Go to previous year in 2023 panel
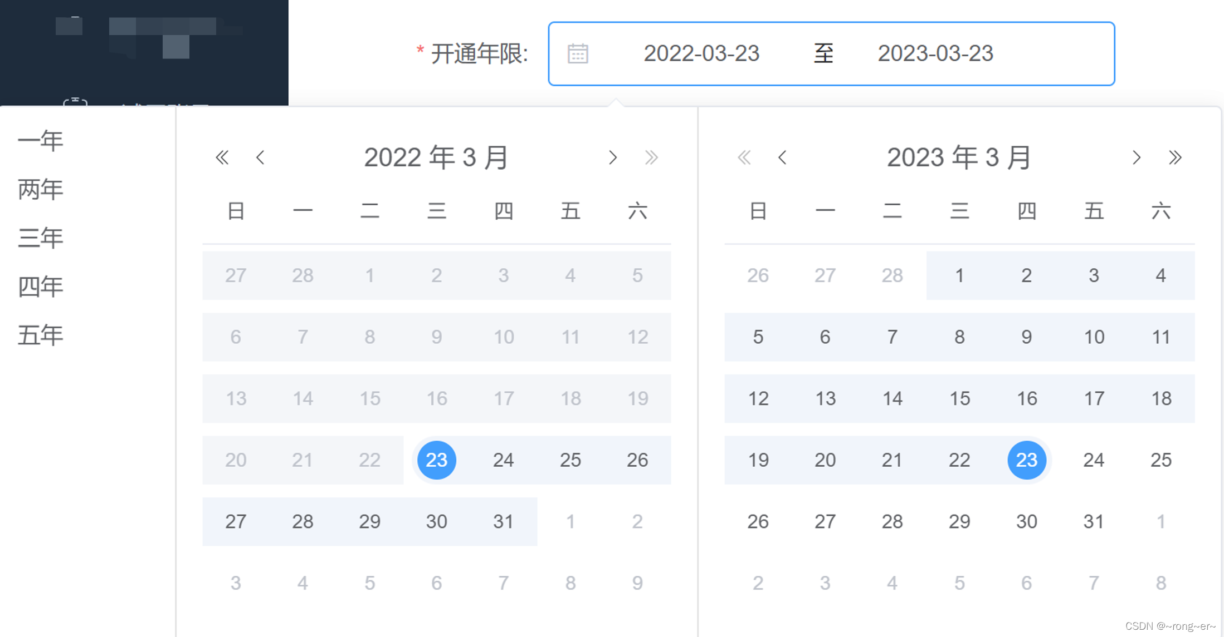 pos(744,157)
